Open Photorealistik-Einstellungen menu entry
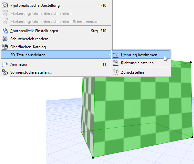Viewport: 194px width, 164px height. (56, 31)
